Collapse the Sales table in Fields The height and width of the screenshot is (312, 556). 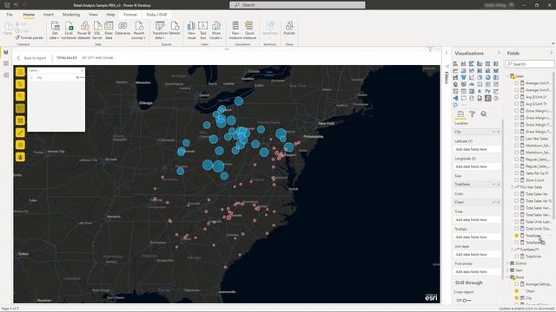click(508, 76)
